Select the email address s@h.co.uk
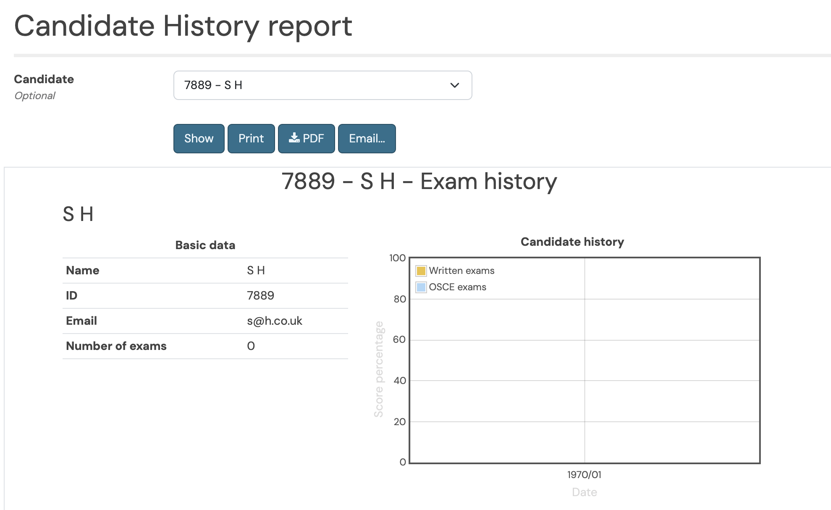 point(275,321)
